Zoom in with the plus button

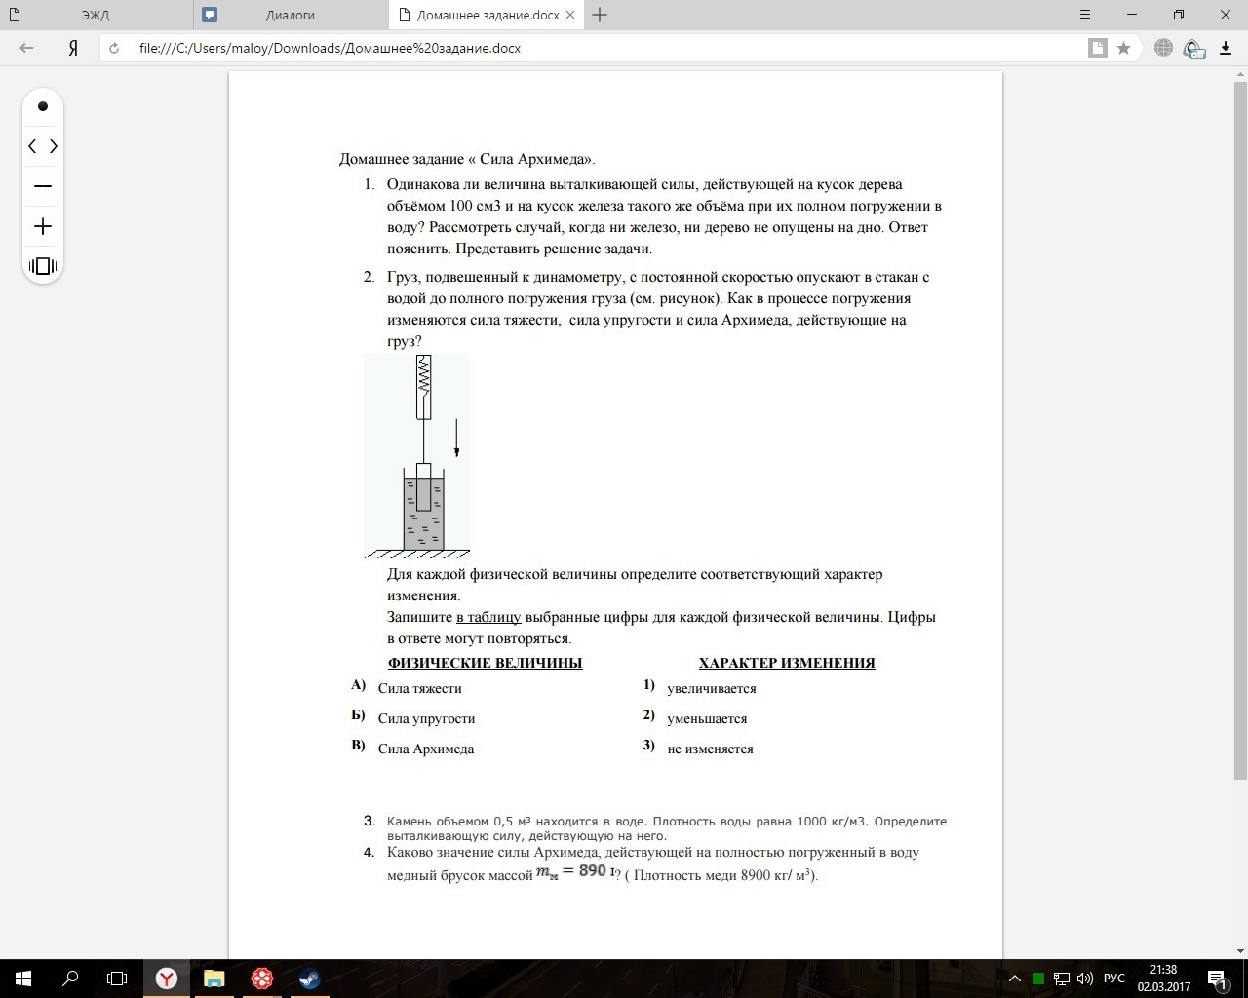(x=43, y=226)
